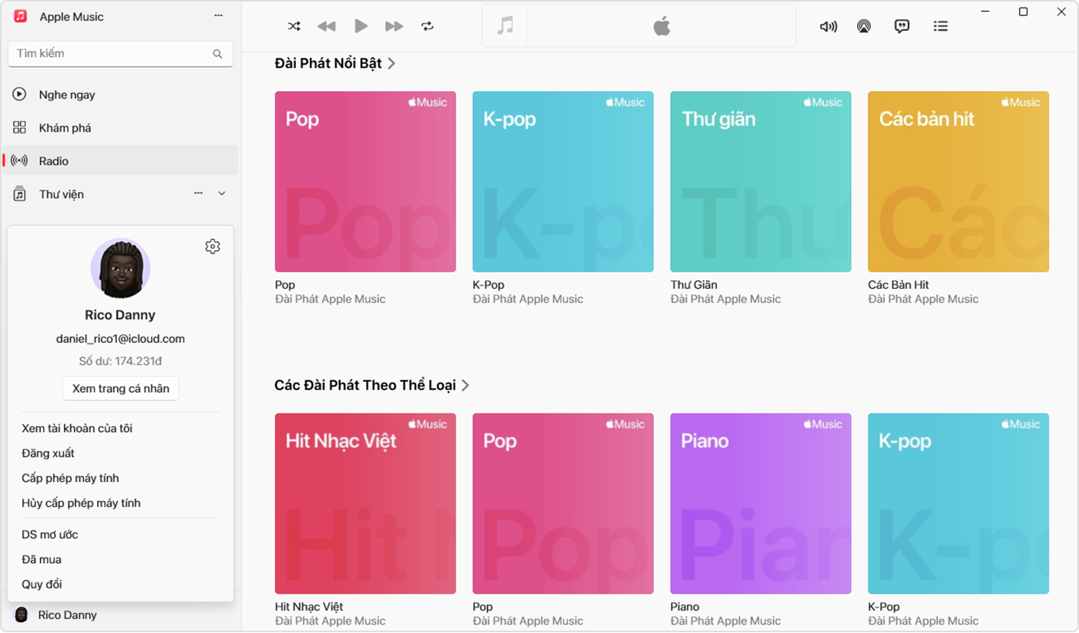
Task: Select Radio in sidebar
Action: coord(120,161)
